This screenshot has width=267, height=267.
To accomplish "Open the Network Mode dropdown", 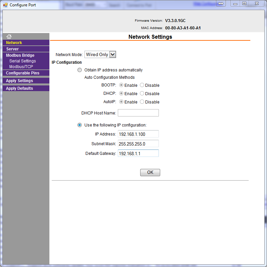I will (x=112, y=54).
